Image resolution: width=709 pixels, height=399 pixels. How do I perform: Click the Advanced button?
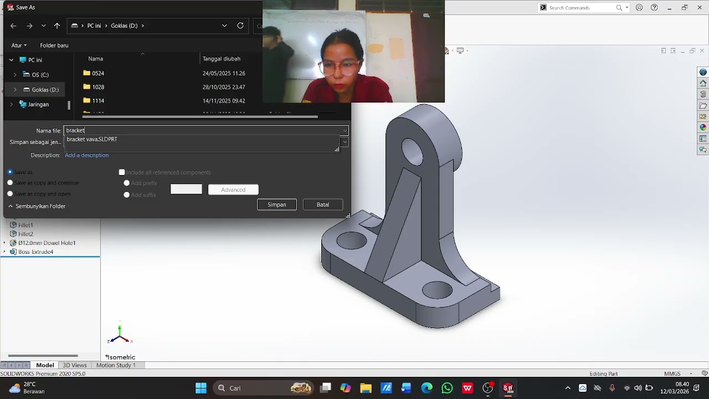click(x=233, y=190)
